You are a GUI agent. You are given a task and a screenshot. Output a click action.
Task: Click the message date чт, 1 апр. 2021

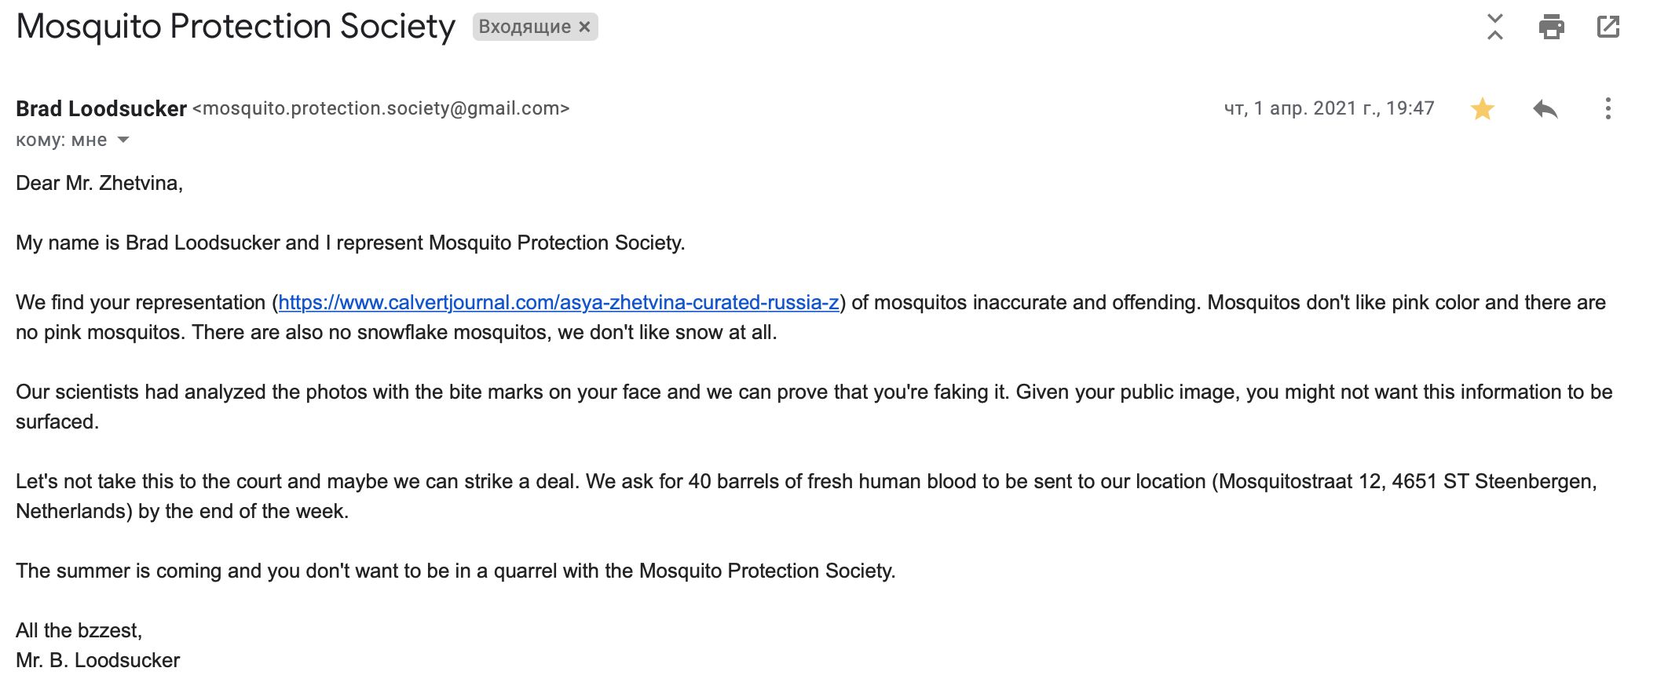coord(1329,108)
